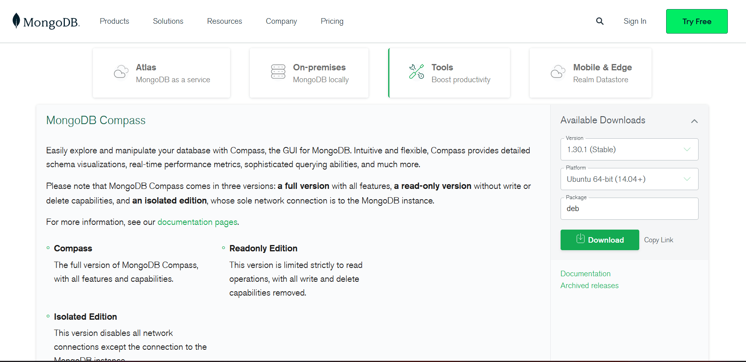The width and height of the screenshot is (746, 362).
Task: Click the Mobile & Edge cloud icon
Action: tap(558, 72)
